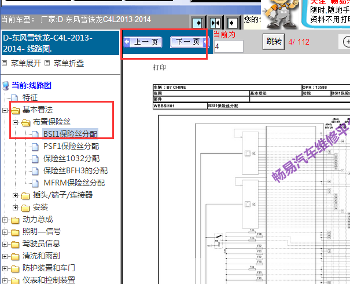Click the PSF1保险丝分配 page icon
This screenshot has width=350, height=284.
[35, 147]
